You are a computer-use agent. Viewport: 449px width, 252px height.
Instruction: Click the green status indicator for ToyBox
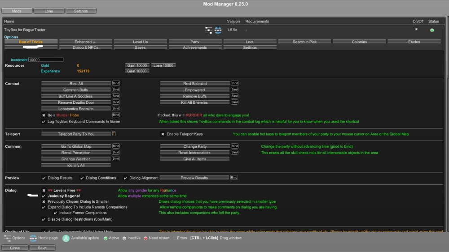click(432, 30)
